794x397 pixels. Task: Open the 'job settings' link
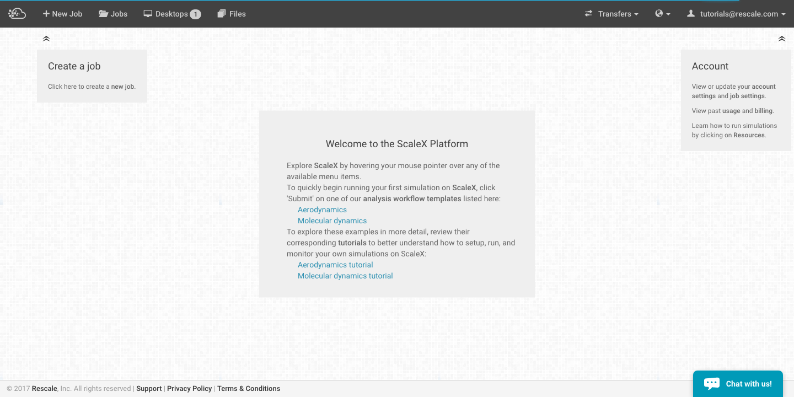(747, 96)
